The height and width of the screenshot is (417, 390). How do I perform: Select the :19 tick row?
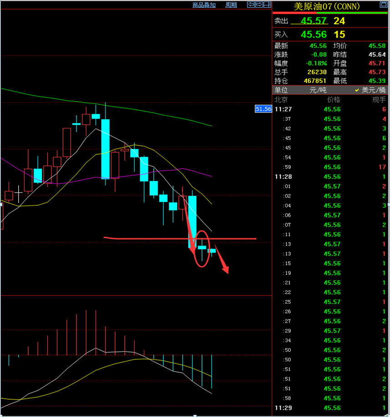(x=330, y=273)
